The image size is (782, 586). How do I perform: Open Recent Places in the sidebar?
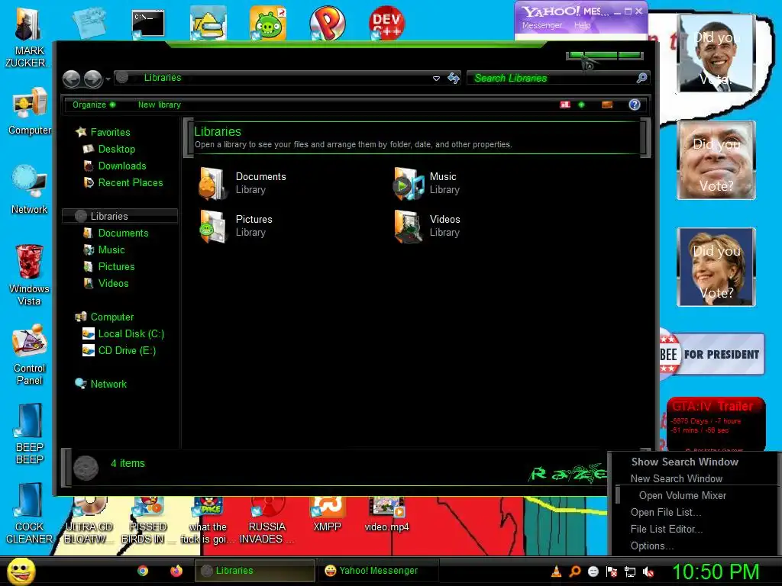(x=131, y=183)
